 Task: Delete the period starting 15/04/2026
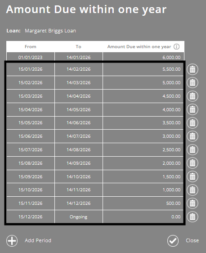(x=193, y=109)
